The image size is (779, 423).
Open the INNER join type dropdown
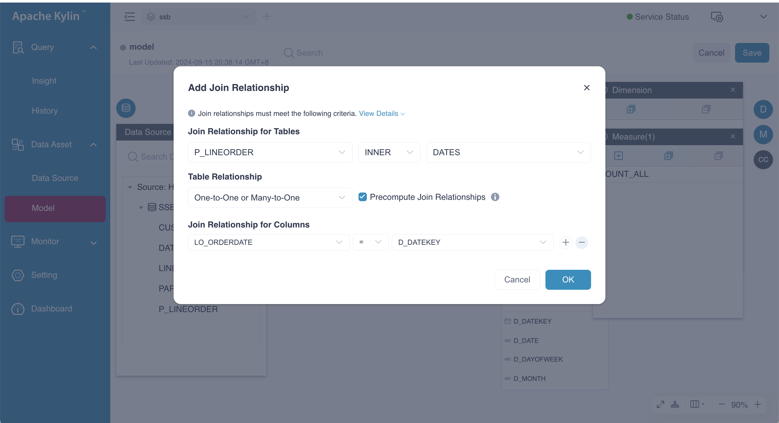coord(389,153)
